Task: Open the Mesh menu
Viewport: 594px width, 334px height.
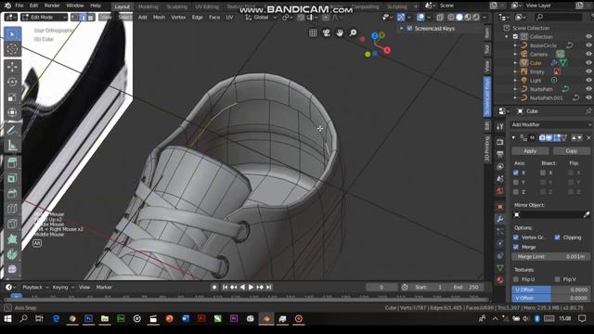Action: tap(159, 18)
